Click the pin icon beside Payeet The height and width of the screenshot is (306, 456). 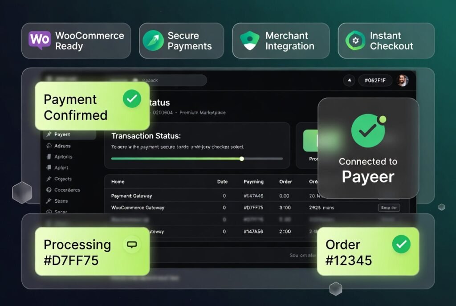coord(49,134)
